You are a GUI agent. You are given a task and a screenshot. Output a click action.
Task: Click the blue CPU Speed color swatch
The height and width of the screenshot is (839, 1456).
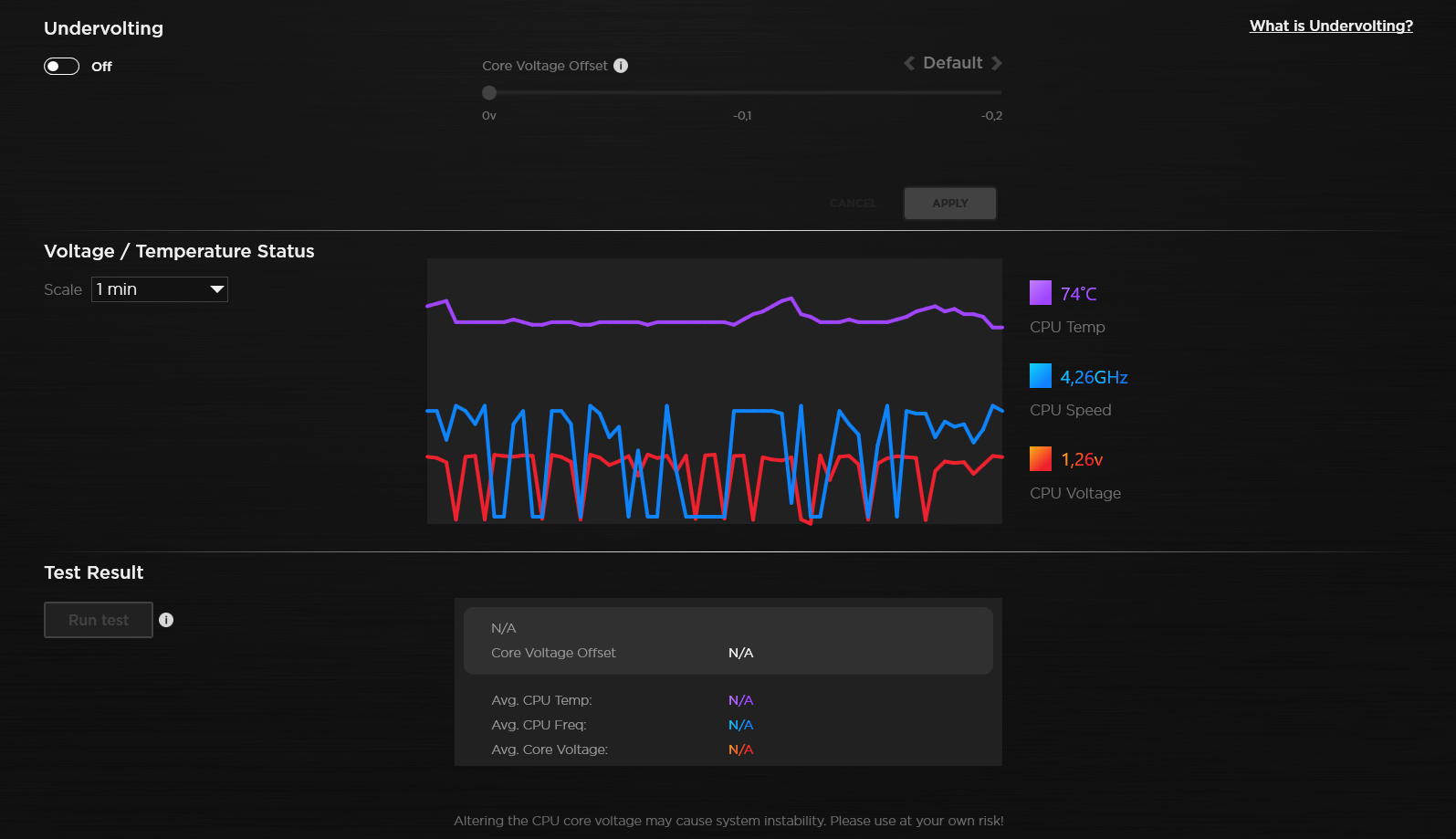click(x=1041, y=375)
